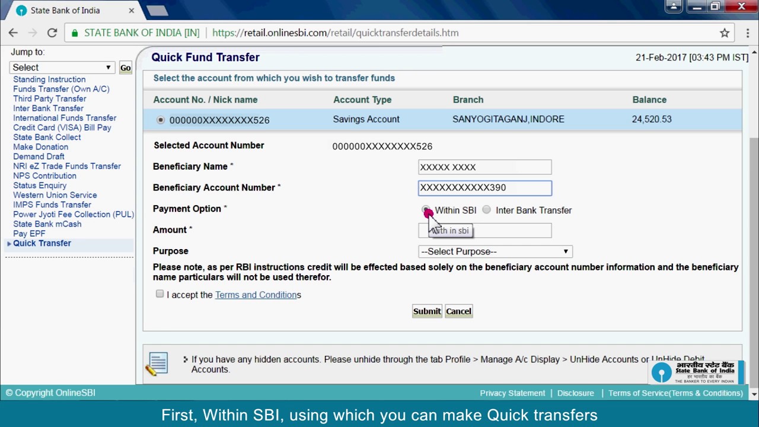Choose the Inter Bank Transfer option
Image resolution: width=759 pixels, height=427 pixels.
click(x=486, y=210)
